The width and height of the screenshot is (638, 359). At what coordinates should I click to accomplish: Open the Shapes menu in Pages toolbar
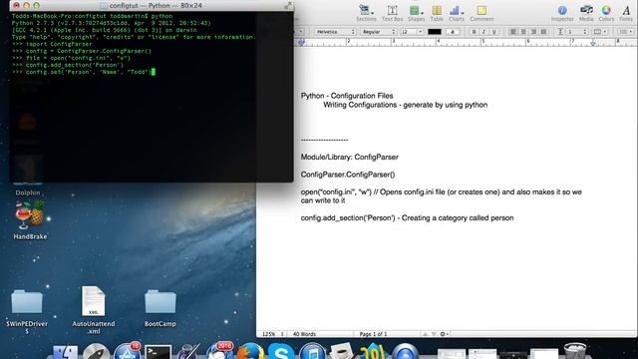[417, 13]
